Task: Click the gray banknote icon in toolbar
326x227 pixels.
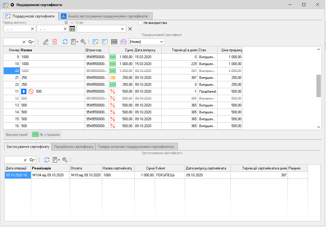Action: (114, 42)
